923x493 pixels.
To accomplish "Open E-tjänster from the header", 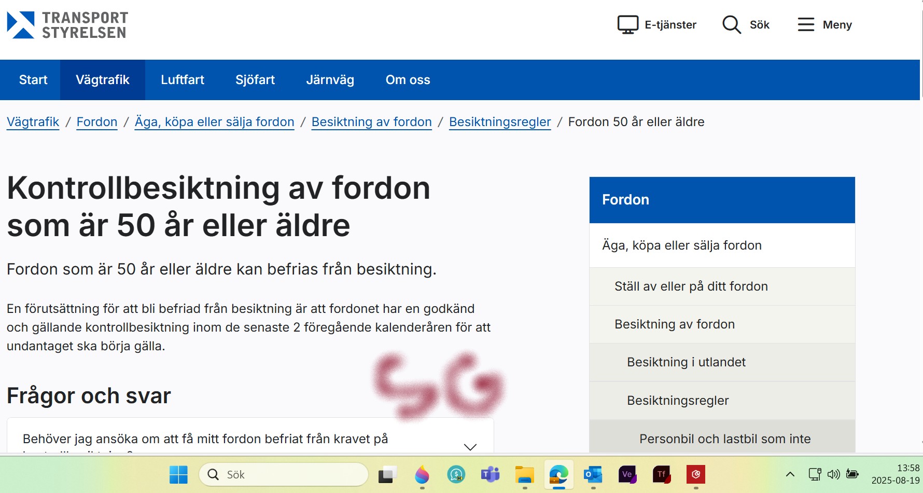I will point(656,25).
